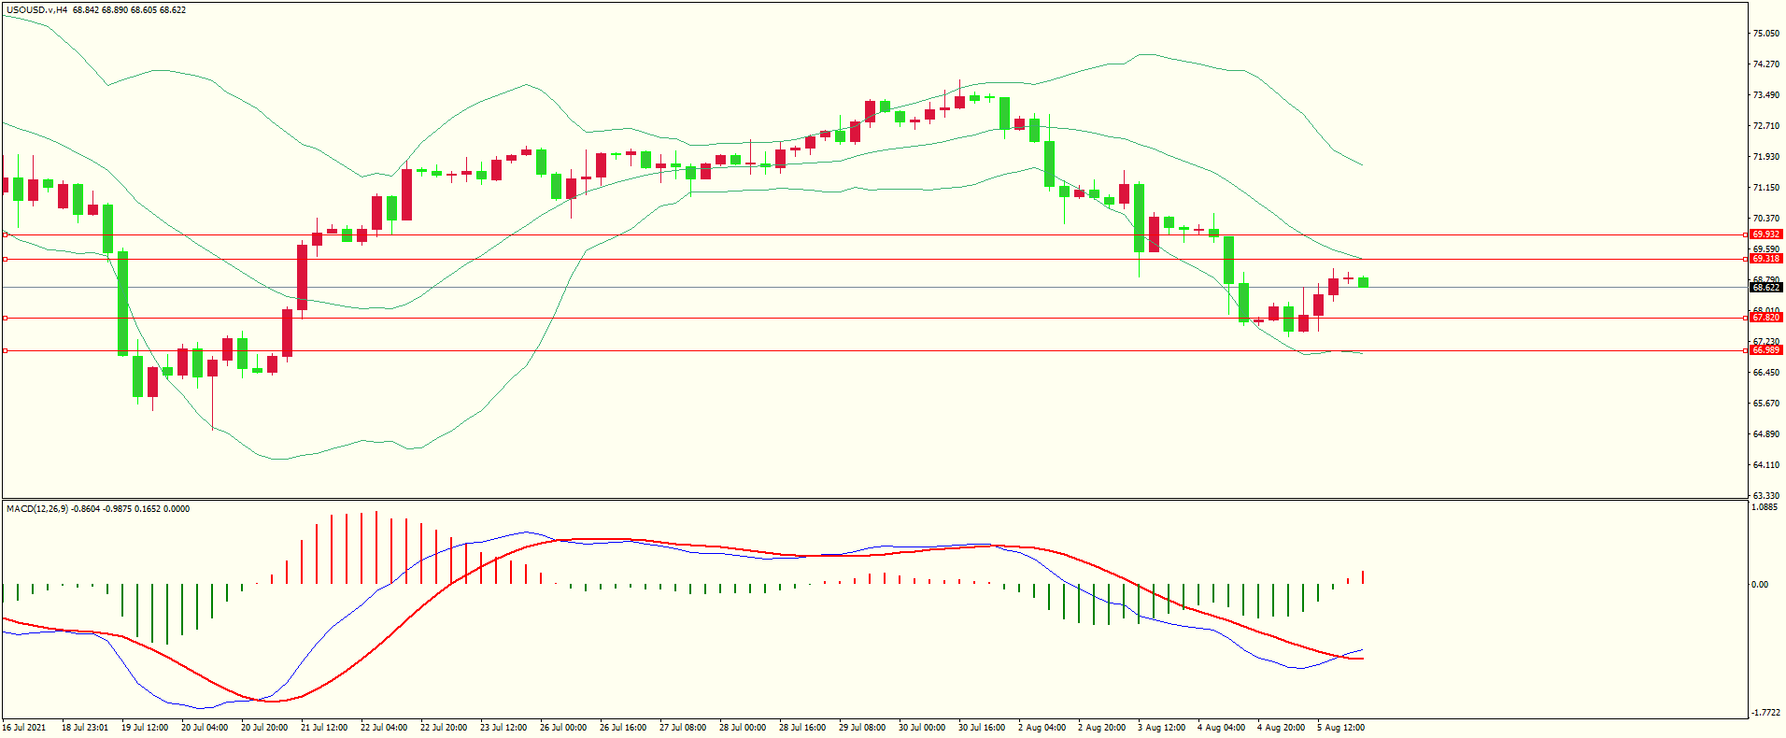This screenshot has width=1786, height=738.
Task: Click the left anchor of the 66.989 line
Action: [5, 350]
